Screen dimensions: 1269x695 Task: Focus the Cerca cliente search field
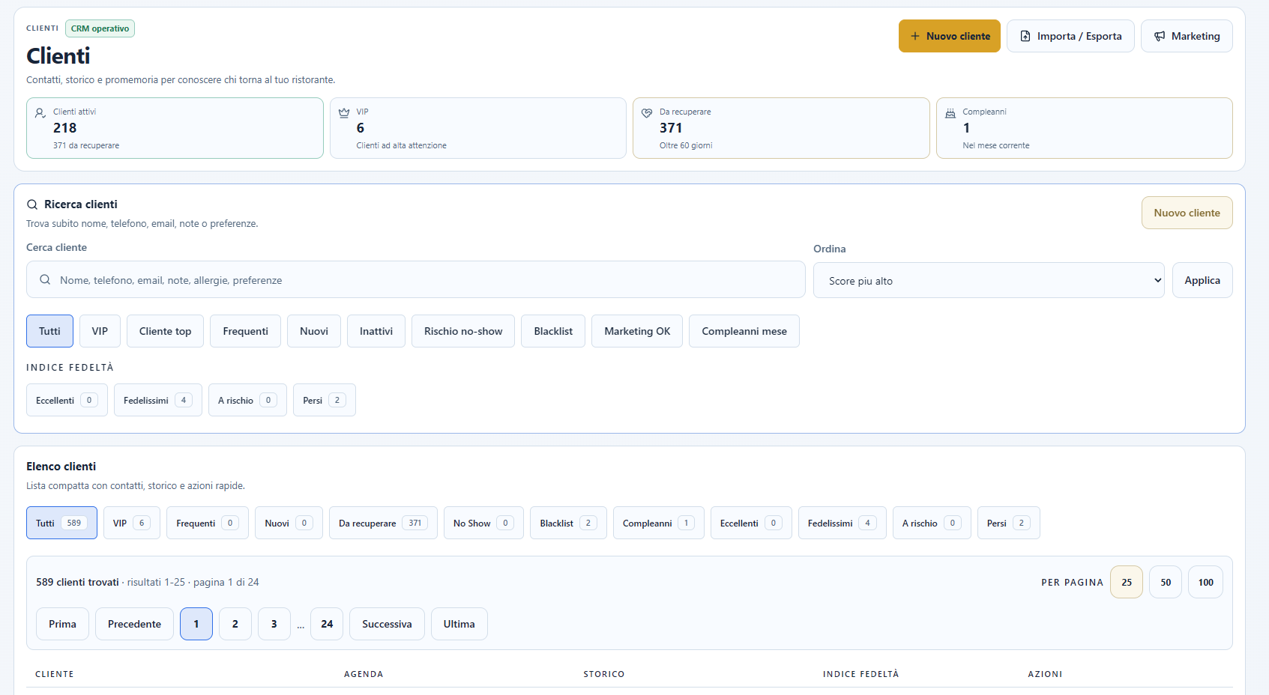pos(416,279)
